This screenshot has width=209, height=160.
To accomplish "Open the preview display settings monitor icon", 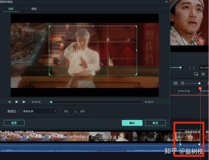I will (x=196, y=74).
